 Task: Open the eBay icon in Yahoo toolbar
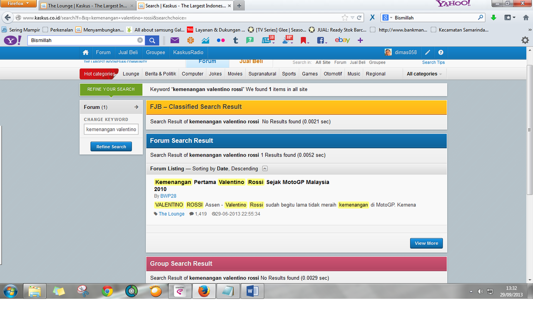coord(342,40)
